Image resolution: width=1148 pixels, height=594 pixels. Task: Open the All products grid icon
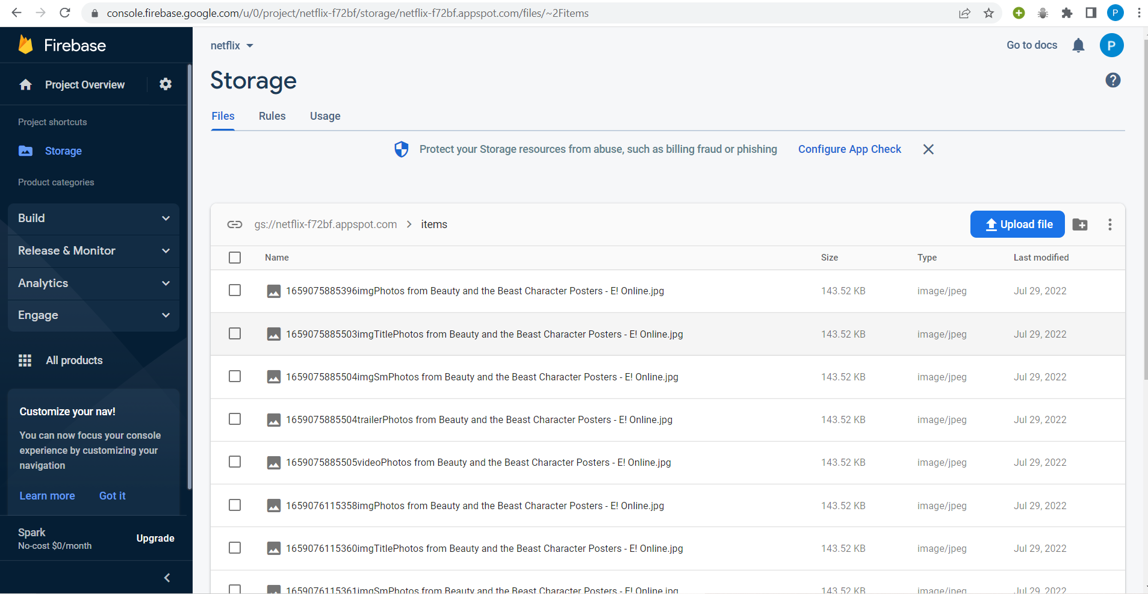pos(25,360)
